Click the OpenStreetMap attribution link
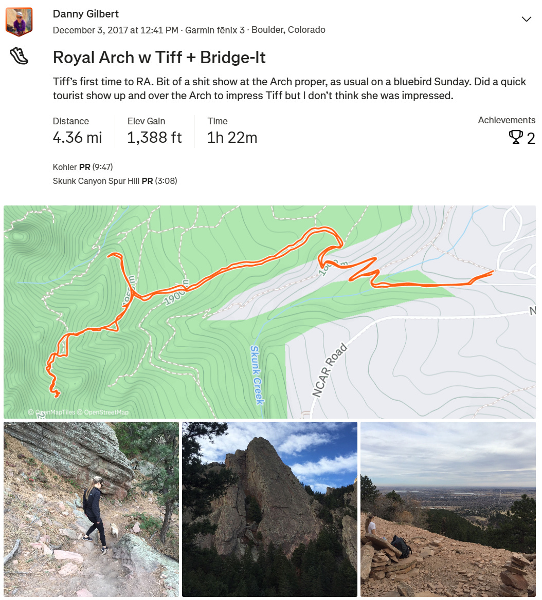Image resolution: width=542 pixels, height=600 pixels. tap(103, 412)
